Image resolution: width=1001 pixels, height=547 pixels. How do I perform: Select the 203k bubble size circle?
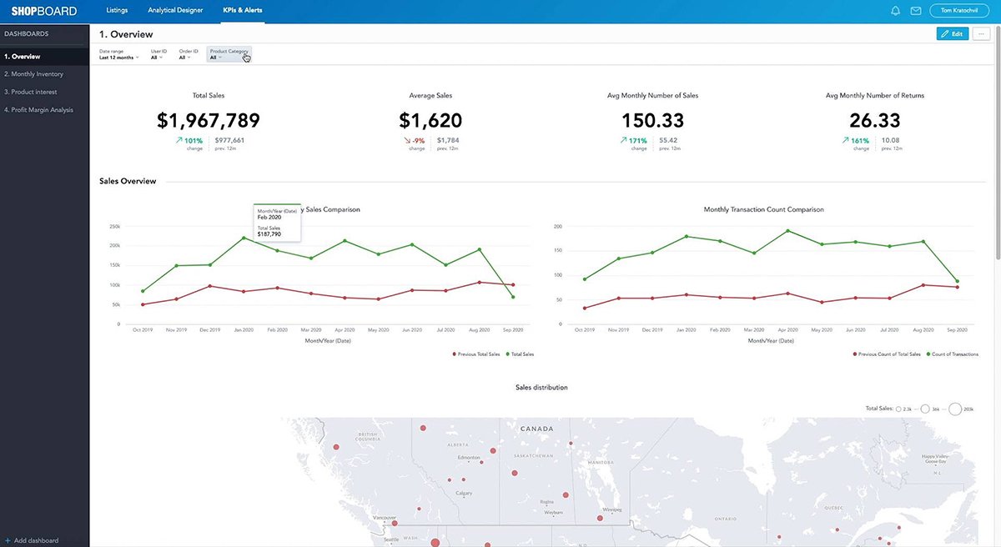click(x=956, y=409)
